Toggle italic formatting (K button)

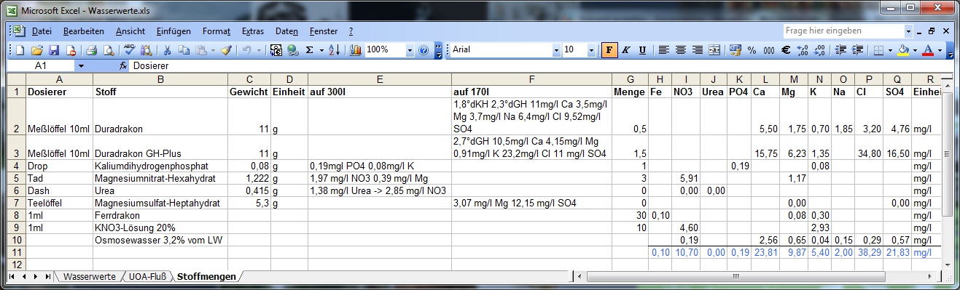click(x=626, y=50)
